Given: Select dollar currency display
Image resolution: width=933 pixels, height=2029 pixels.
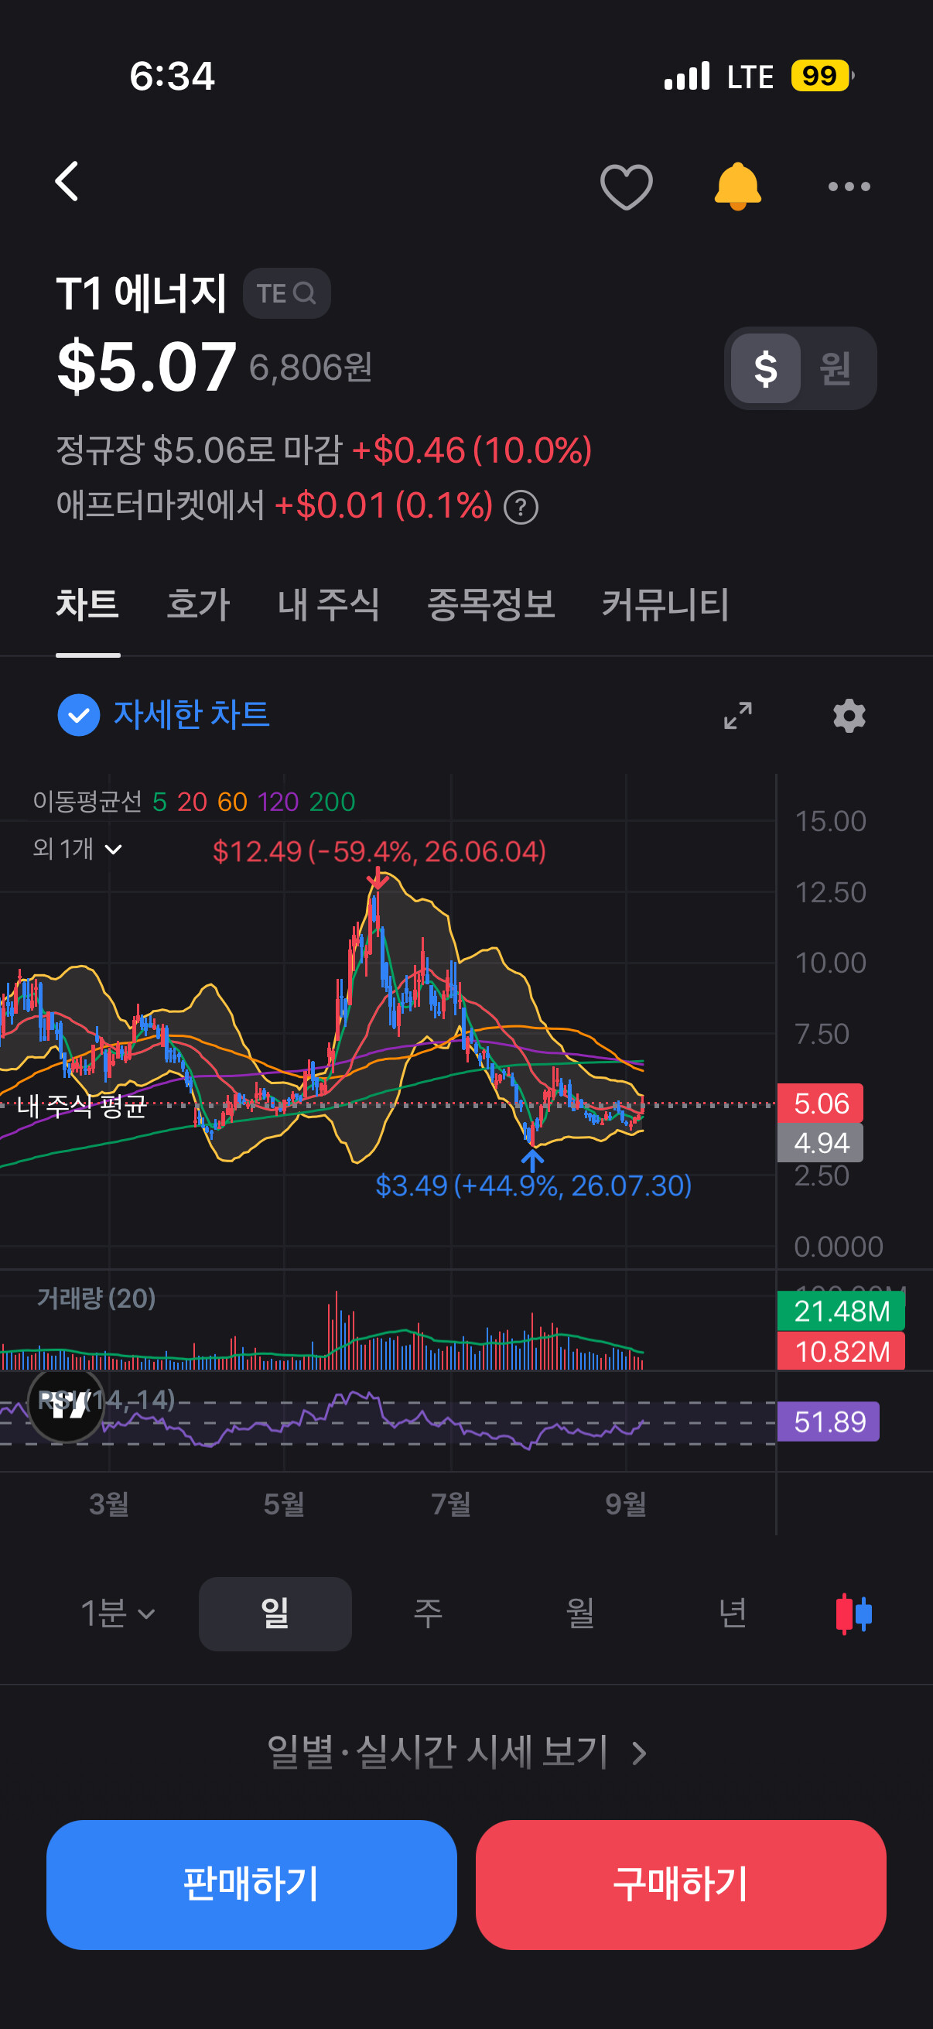Looking at the screenshot, I should [765, 368].
